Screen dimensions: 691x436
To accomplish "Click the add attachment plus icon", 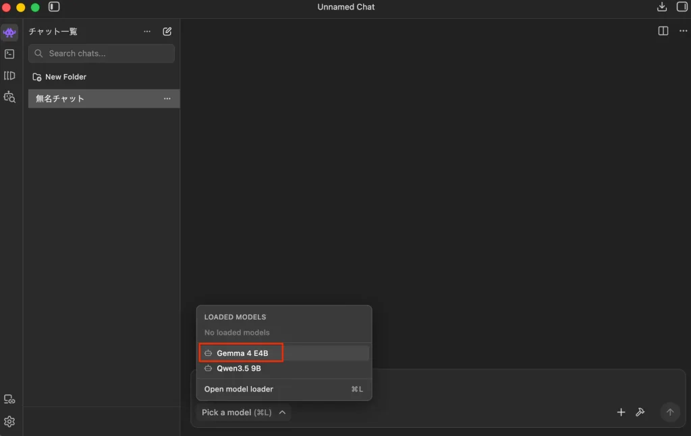I will point(621,412).
